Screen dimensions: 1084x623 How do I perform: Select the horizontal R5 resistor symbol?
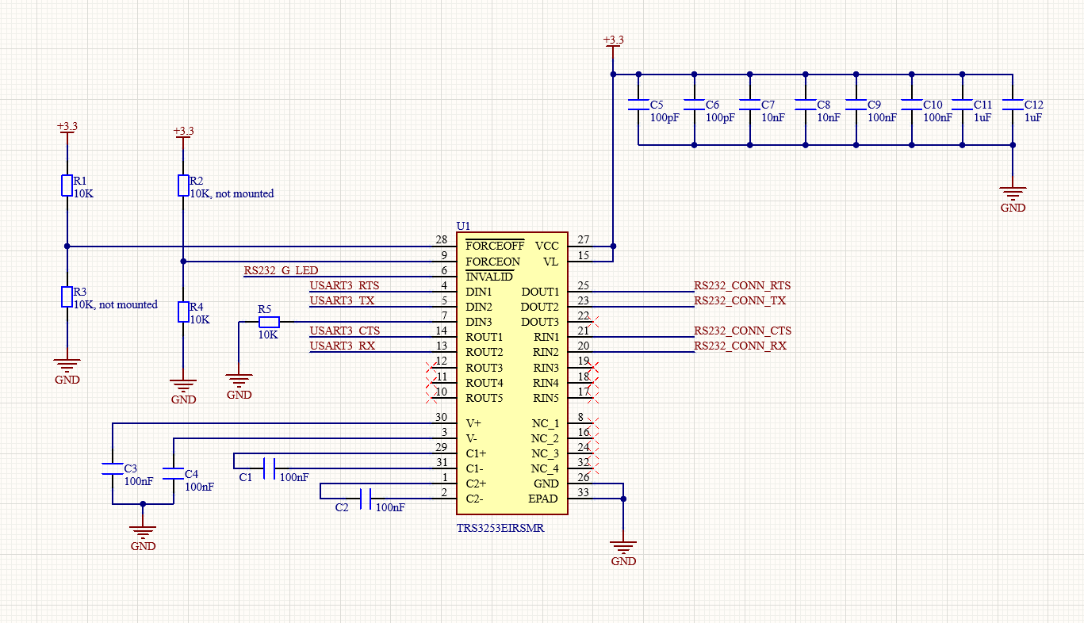pyautogui.click(x=270, y=322)
